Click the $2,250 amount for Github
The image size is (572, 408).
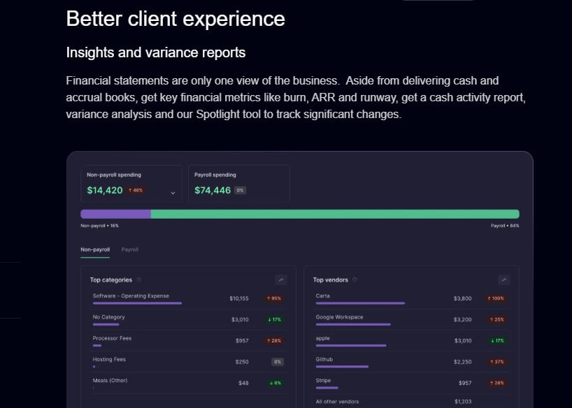[462, 362]
